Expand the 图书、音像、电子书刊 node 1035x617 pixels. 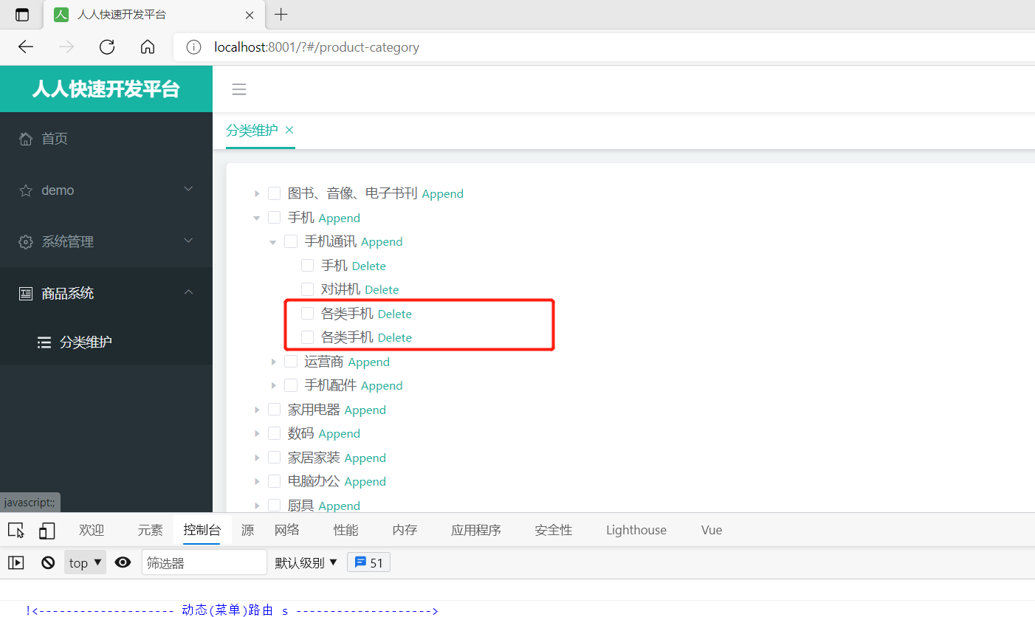point(257,193)
